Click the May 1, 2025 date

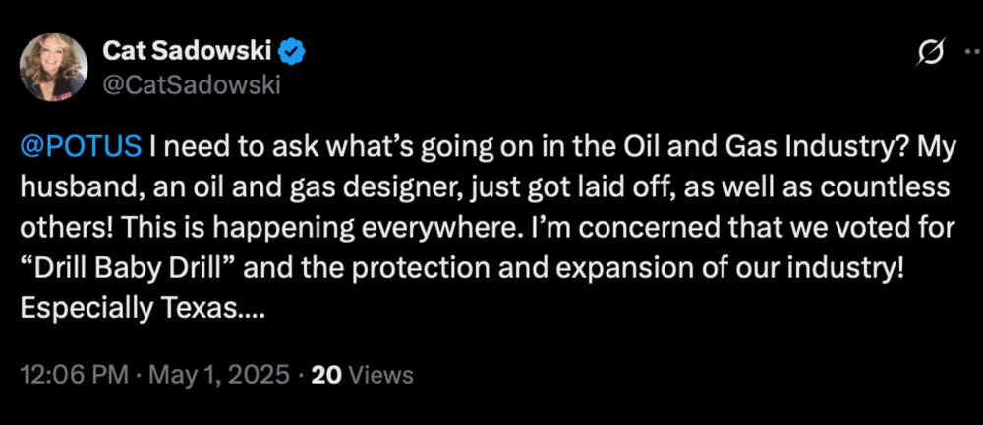(220, 375)
